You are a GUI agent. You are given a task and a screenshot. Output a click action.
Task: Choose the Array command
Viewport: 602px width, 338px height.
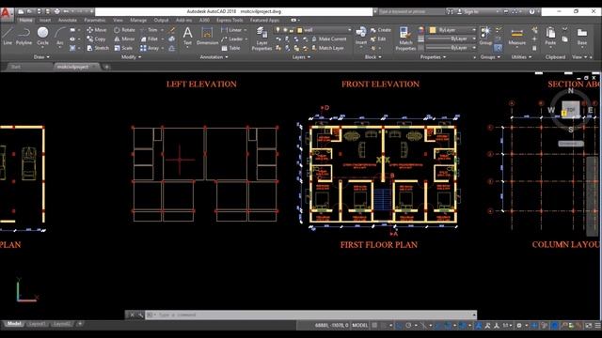[x=150, y=48]
